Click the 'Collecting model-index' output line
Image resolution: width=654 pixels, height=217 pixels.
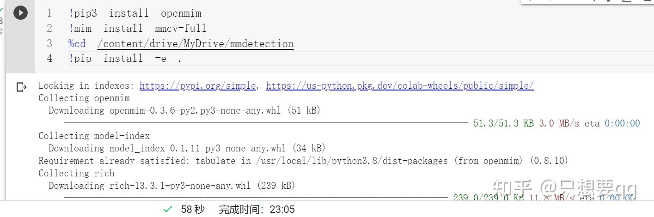(x=94, y=136)
